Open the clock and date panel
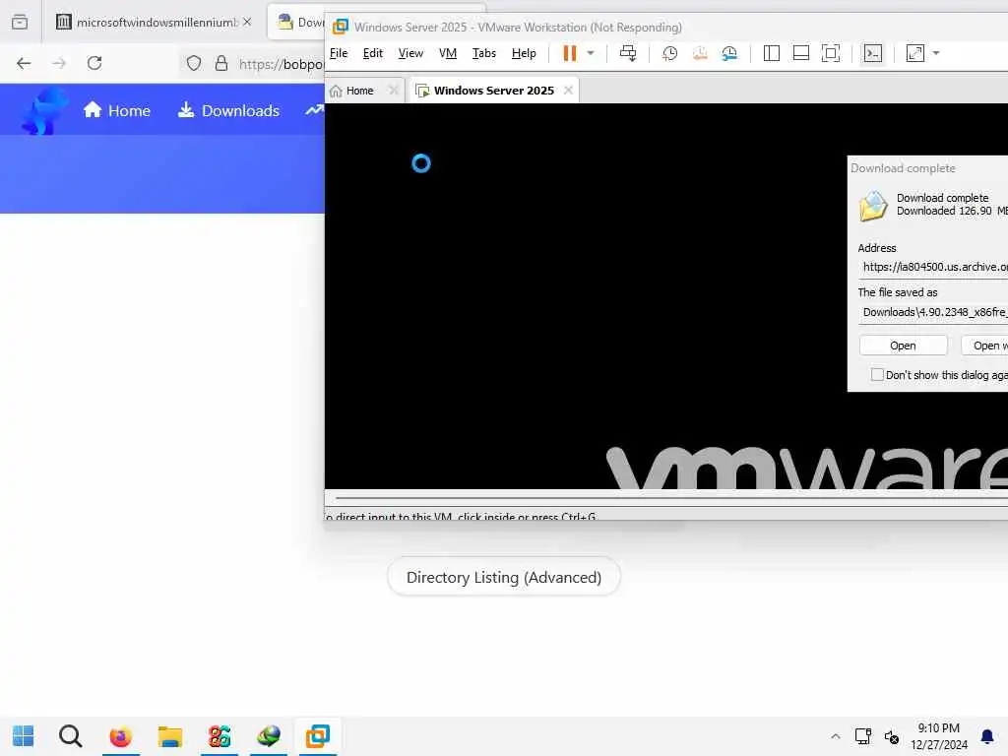 pos(938,736)
